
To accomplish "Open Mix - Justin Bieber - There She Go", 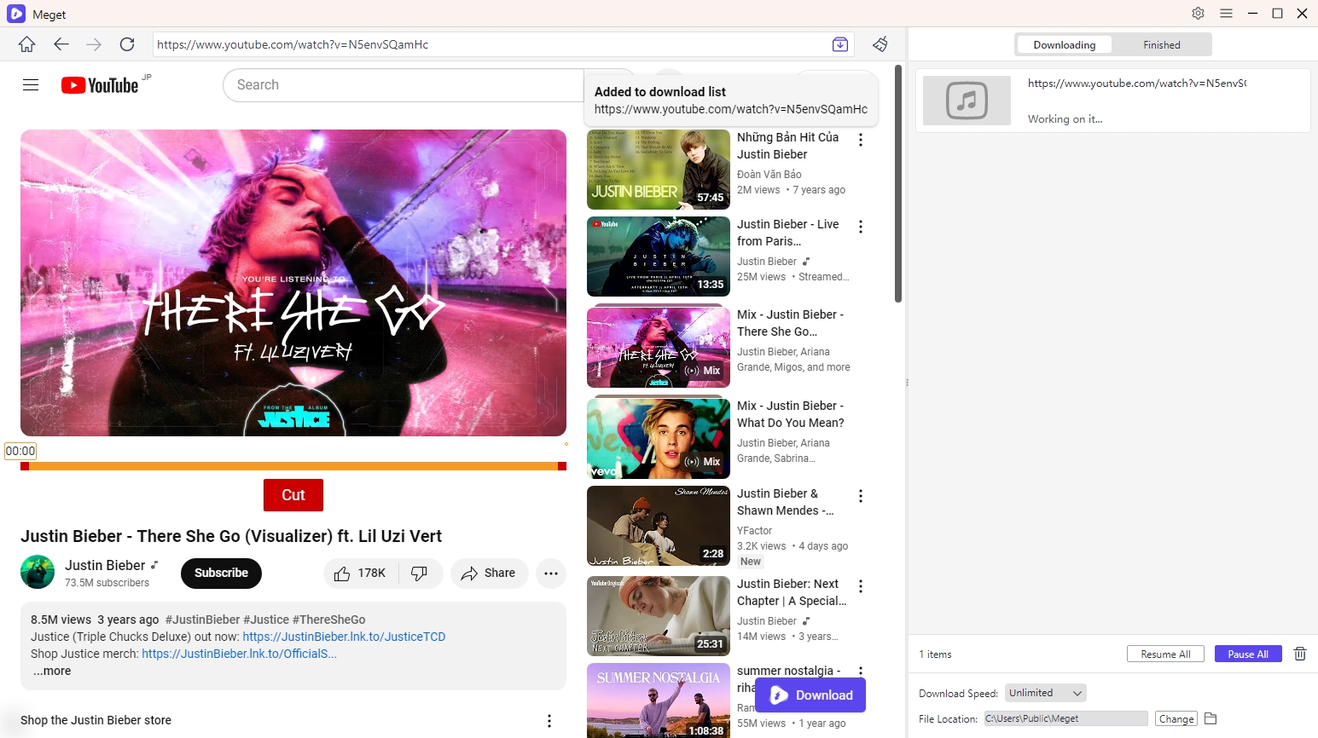I will (659, 348).
